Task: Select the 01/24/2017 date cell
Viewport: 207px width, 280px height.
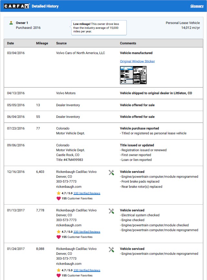Action: [x=16, y=249]
